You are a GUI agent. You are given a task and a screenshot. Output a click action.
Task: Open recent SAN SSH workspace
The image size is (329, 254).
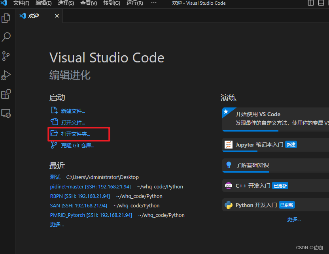[x=79, y=205]
